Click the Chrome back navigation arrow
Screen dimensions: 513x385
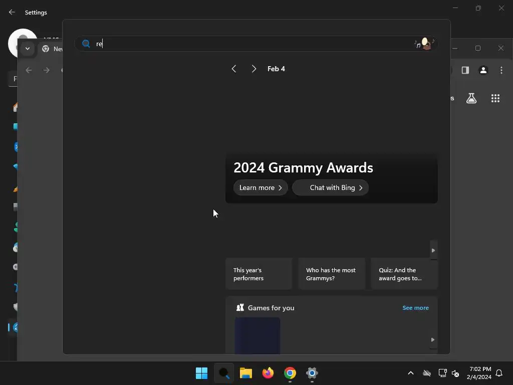point(29,70)
